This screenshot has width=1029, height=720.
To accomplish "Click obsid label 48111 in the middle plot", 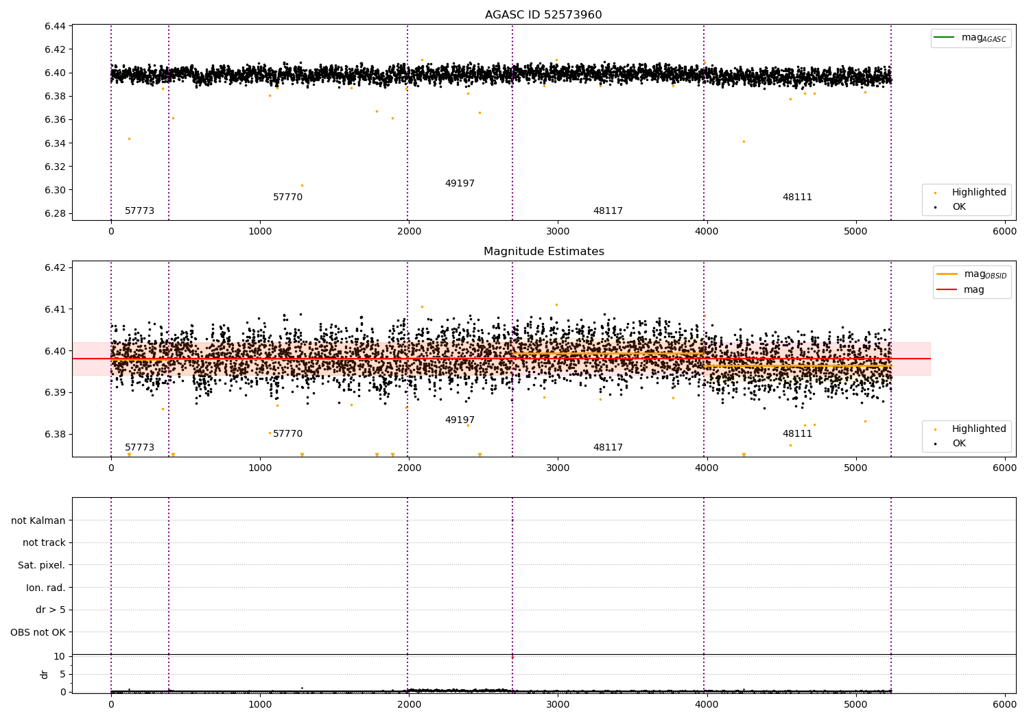I will 797,434.
